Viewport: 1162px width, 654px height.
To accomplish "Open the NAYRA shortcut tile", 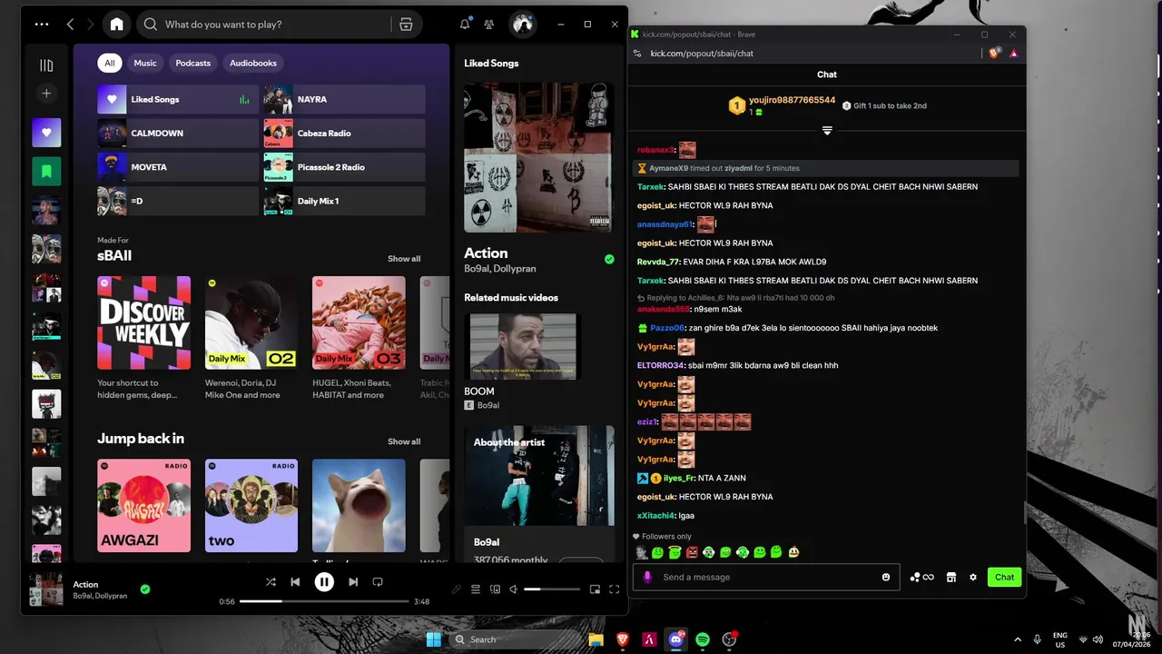I will (344, 99).
